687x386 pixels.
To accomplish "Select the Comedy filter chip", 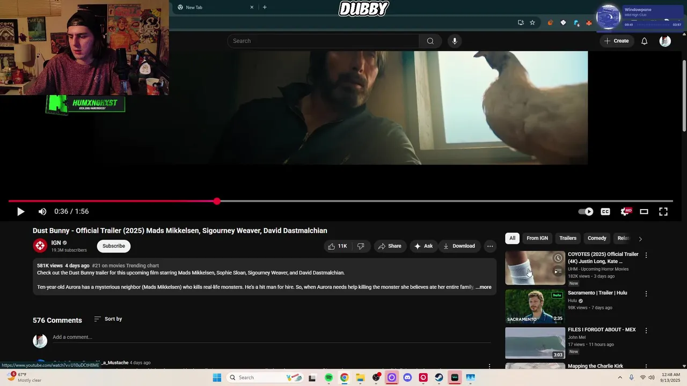I will tap(597, 238).
